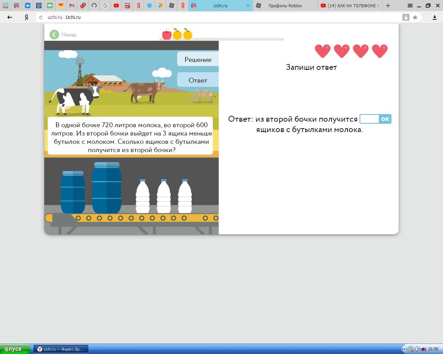Open the Gmail pinned tab

pyautogui.click(x=72, y=6)
